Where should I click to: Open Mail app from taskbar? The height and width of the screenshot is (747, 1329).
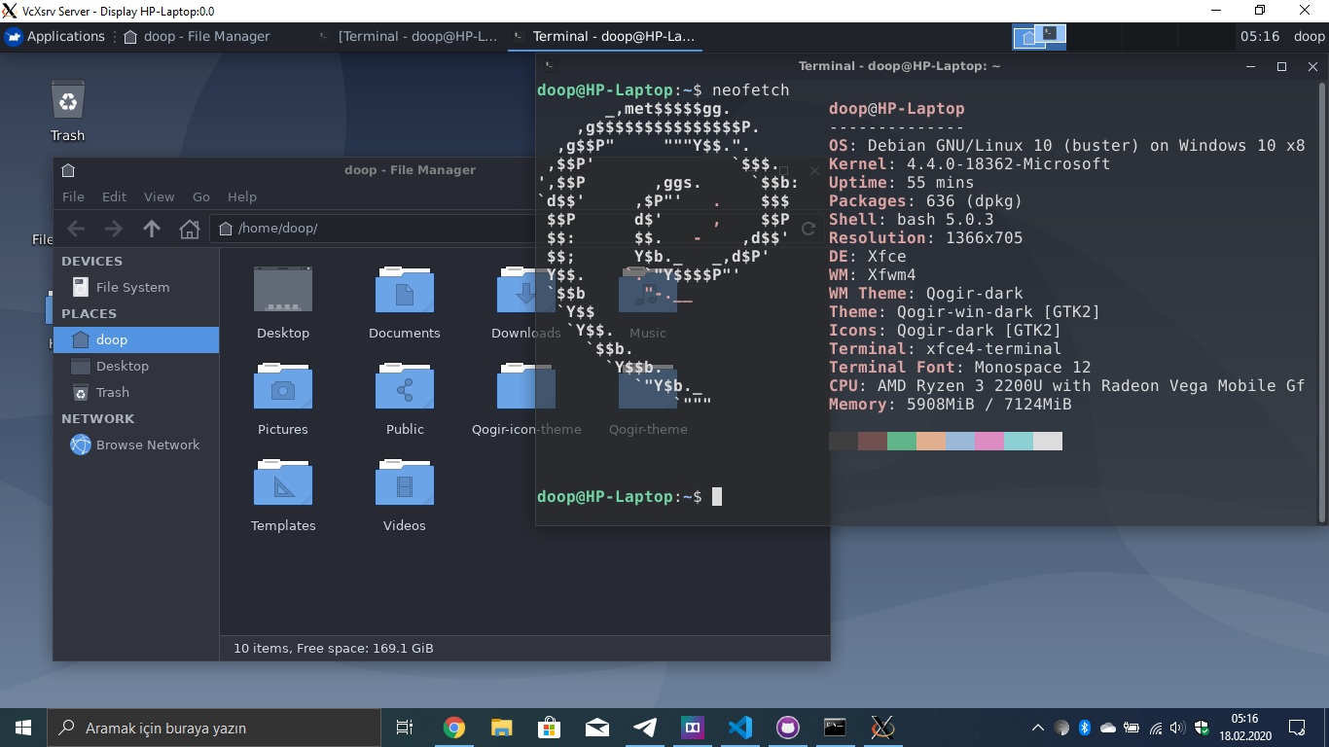pos(596,728)
